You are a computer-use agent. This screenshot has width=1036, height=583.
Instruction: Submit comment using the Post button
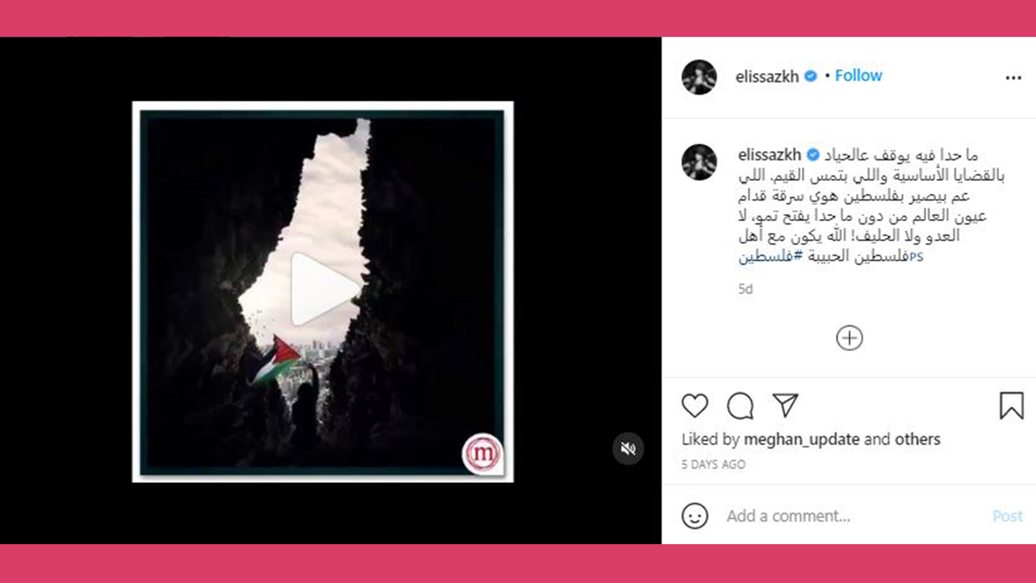tap(1007, 516)
